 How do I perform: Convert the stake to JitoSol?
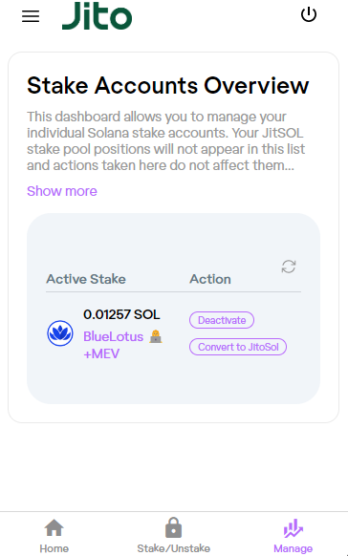(238, 347)
